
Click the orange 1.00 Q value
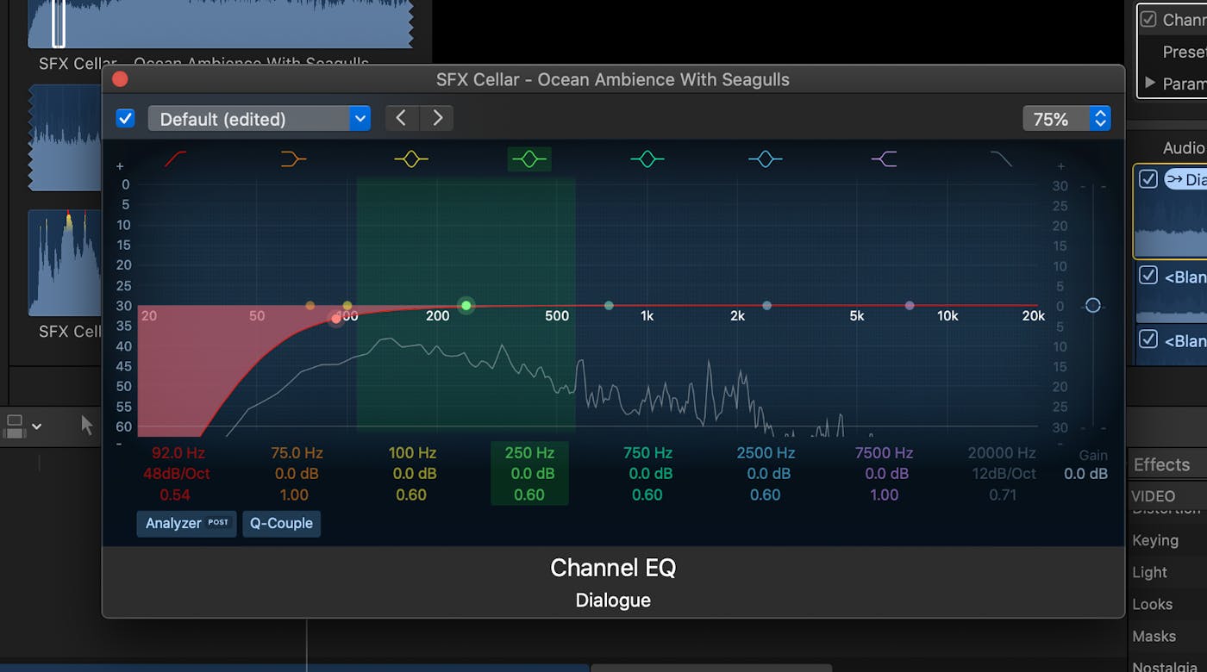(294, 495)
